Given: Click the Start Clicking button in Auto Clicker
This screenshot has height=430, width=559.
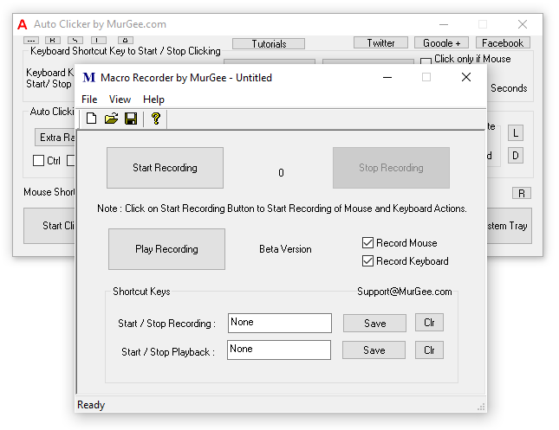Looking at the screenshot, I should 49,226.
